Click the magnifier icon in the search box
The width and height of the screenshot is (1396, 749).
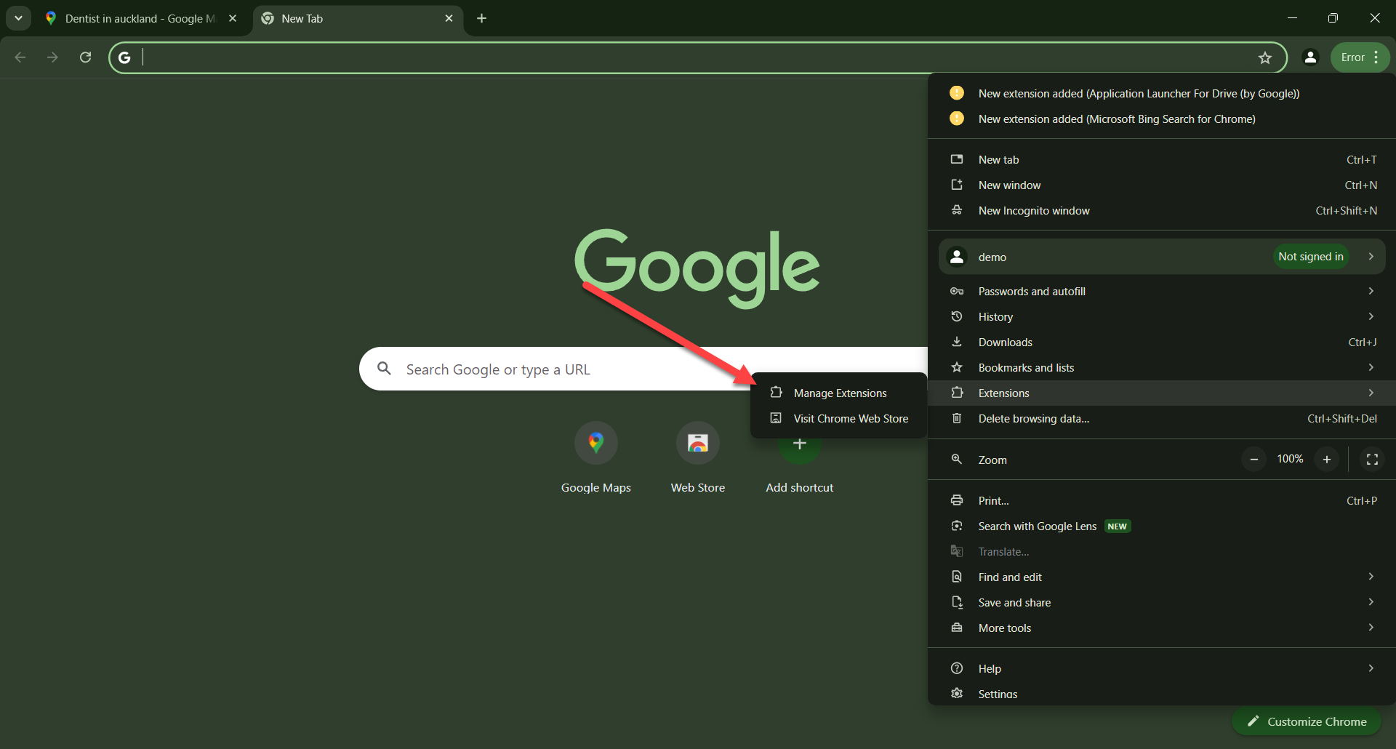(x=384, y=369)
